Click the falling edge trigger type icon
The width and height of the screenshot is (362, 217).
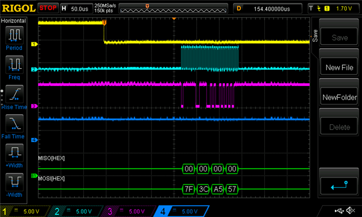(319, 8)
